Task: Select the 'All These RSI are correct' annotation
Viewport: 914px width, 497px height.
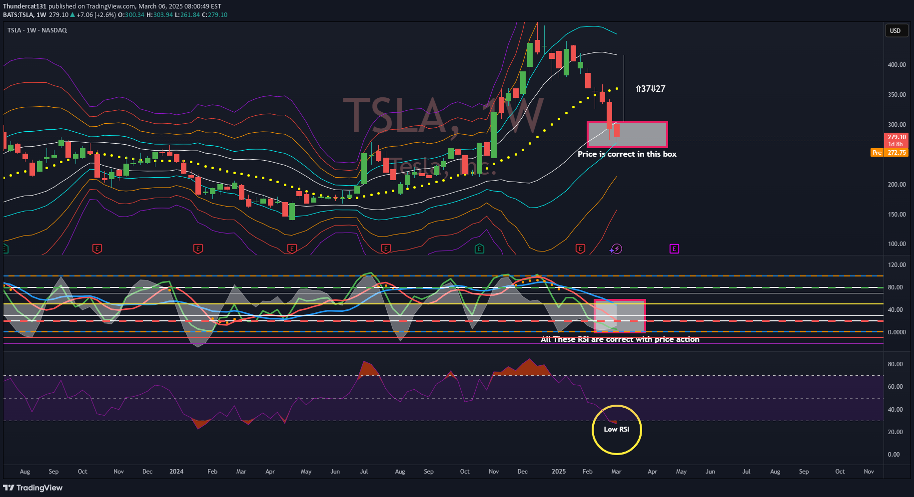Action: tap(620, 339)
